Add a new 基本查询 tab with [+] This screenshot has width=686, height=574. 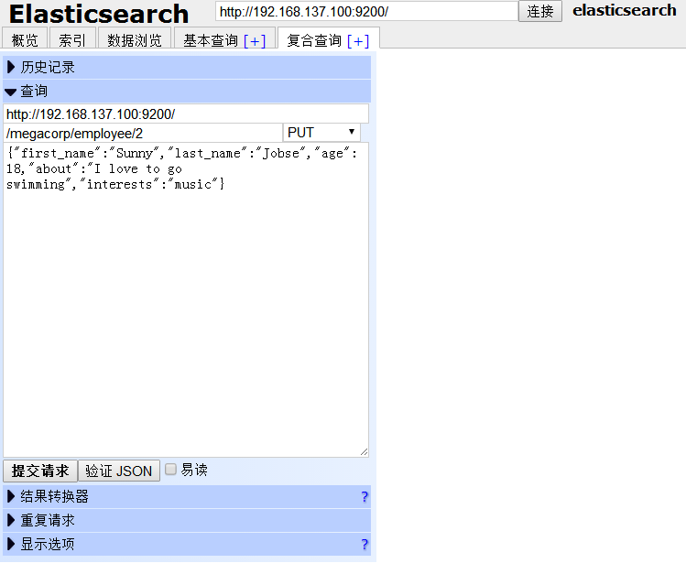pos(255,41)
